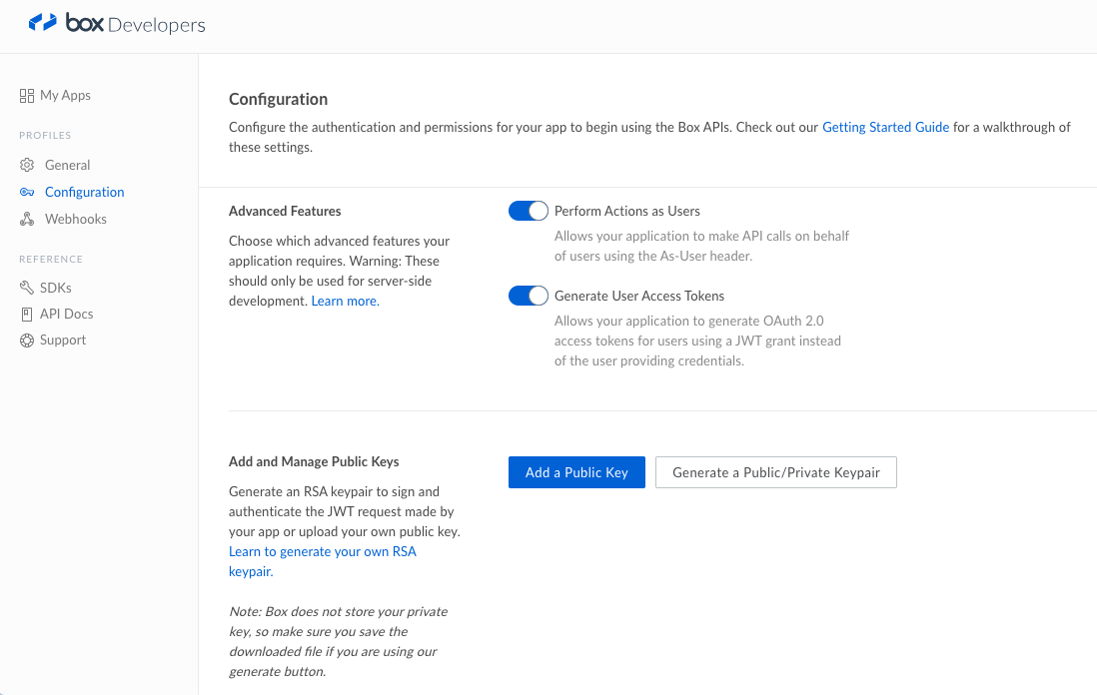Click the Webhooks node icon in sidebar

click(27, 220)
